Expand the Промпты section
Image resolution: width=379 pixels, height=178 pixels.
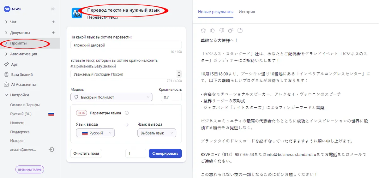[6, 43]
